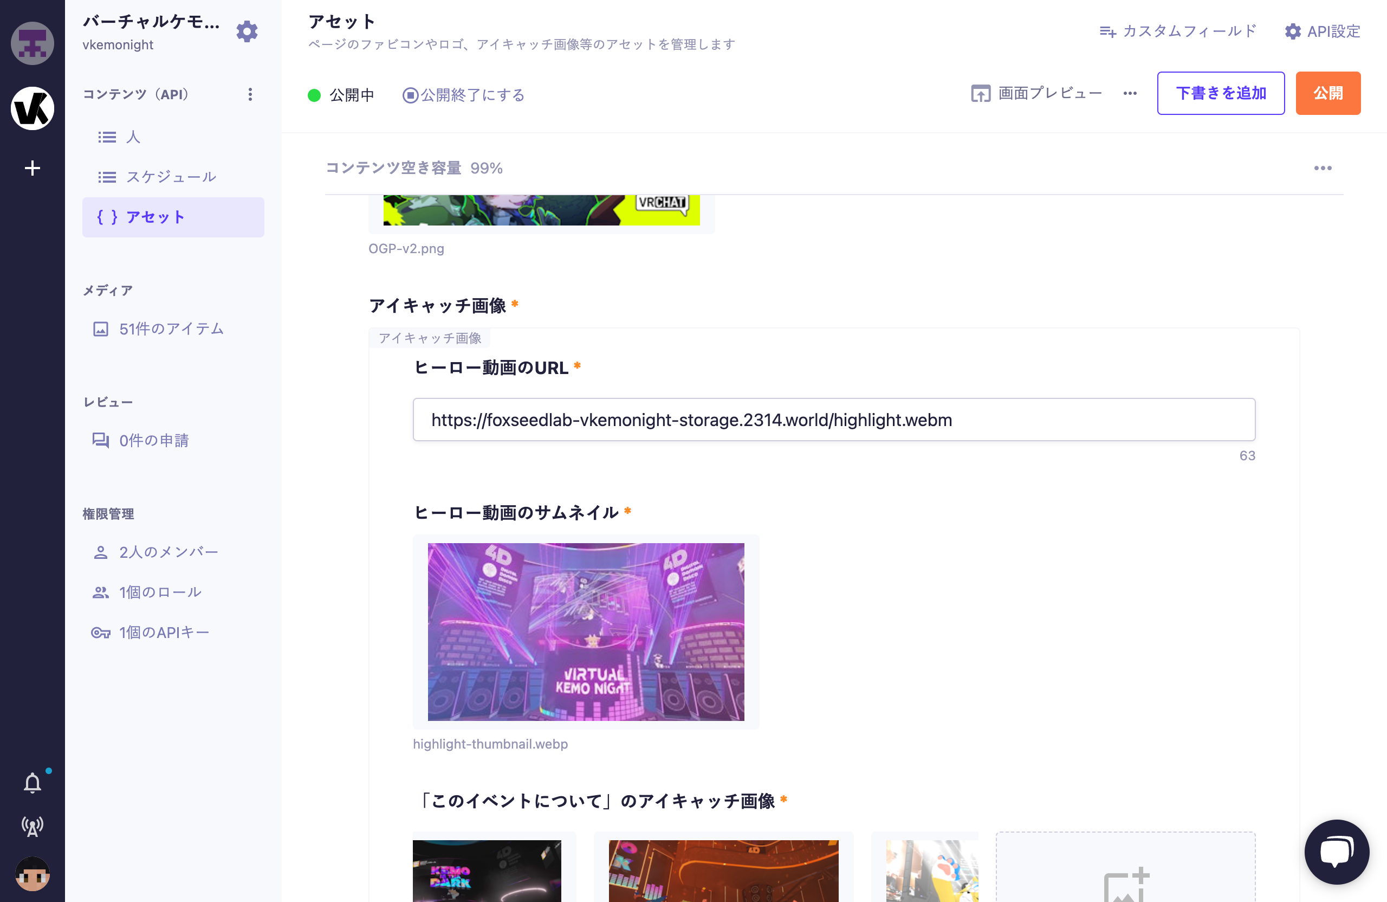The height and width of the screenshot is (902, 1387).
Task: Click the 公開 publish button
Action: click(1328, 93)
